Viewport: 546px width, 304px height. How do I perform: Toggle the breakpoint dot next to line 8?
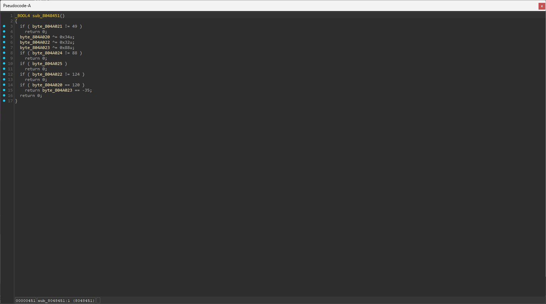click(4, 53)
